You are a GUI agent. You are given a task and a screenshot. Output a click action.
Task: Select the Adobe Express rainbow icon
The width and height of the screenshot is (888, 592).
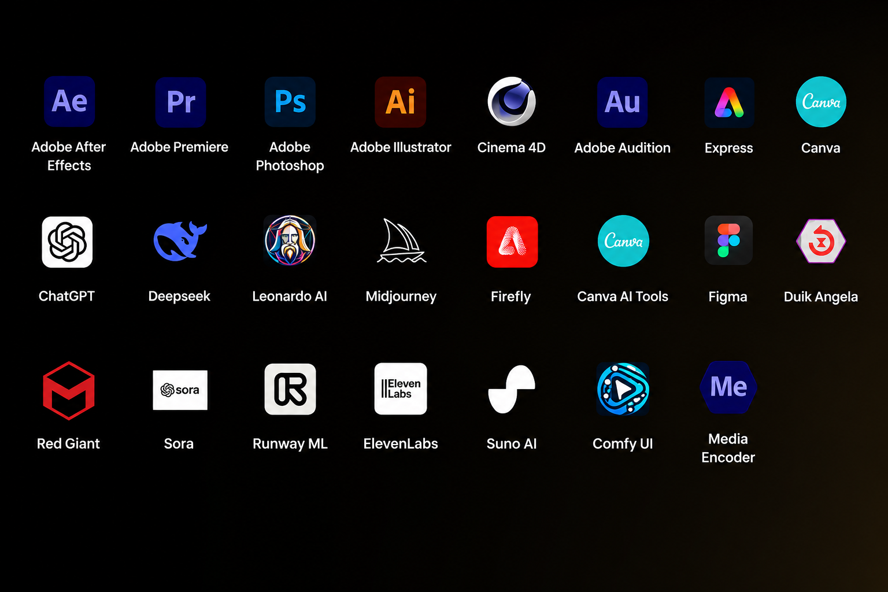pyautogui.click(x=729, y=102)
